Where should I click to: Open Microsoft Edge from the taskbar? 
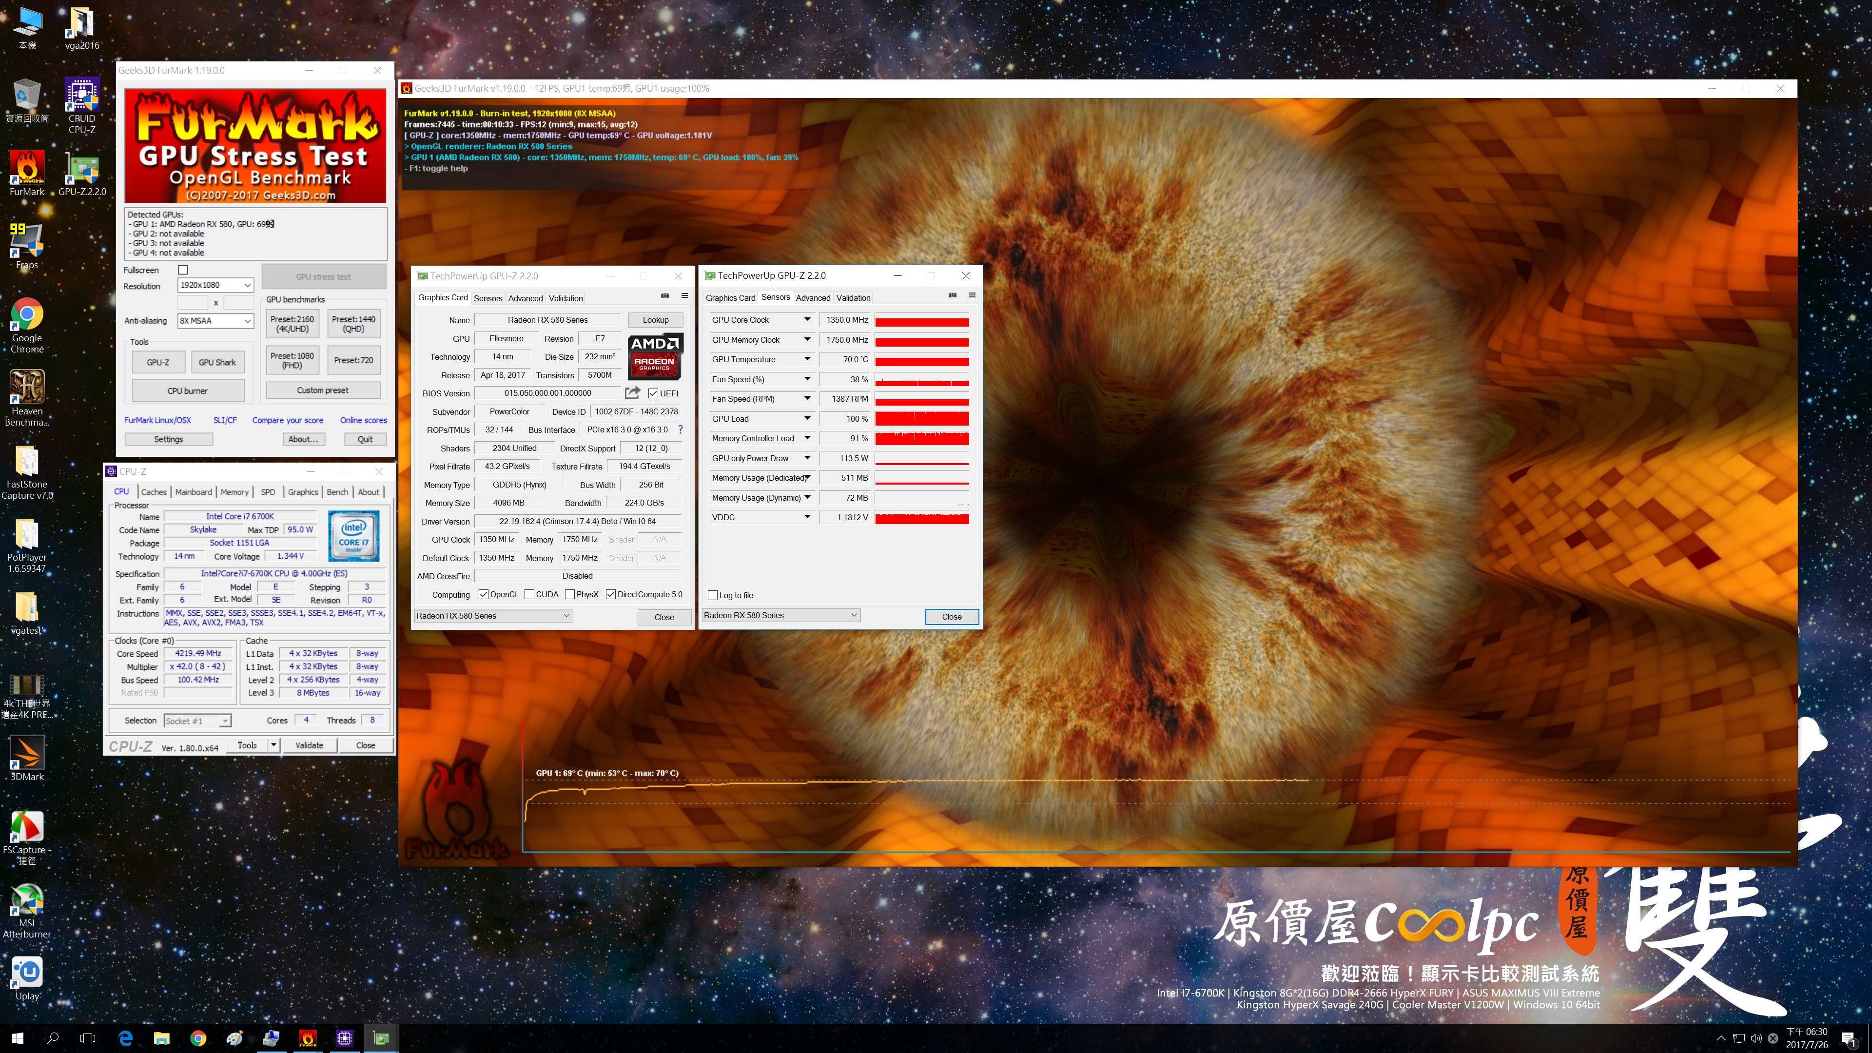coord(125,1038)
